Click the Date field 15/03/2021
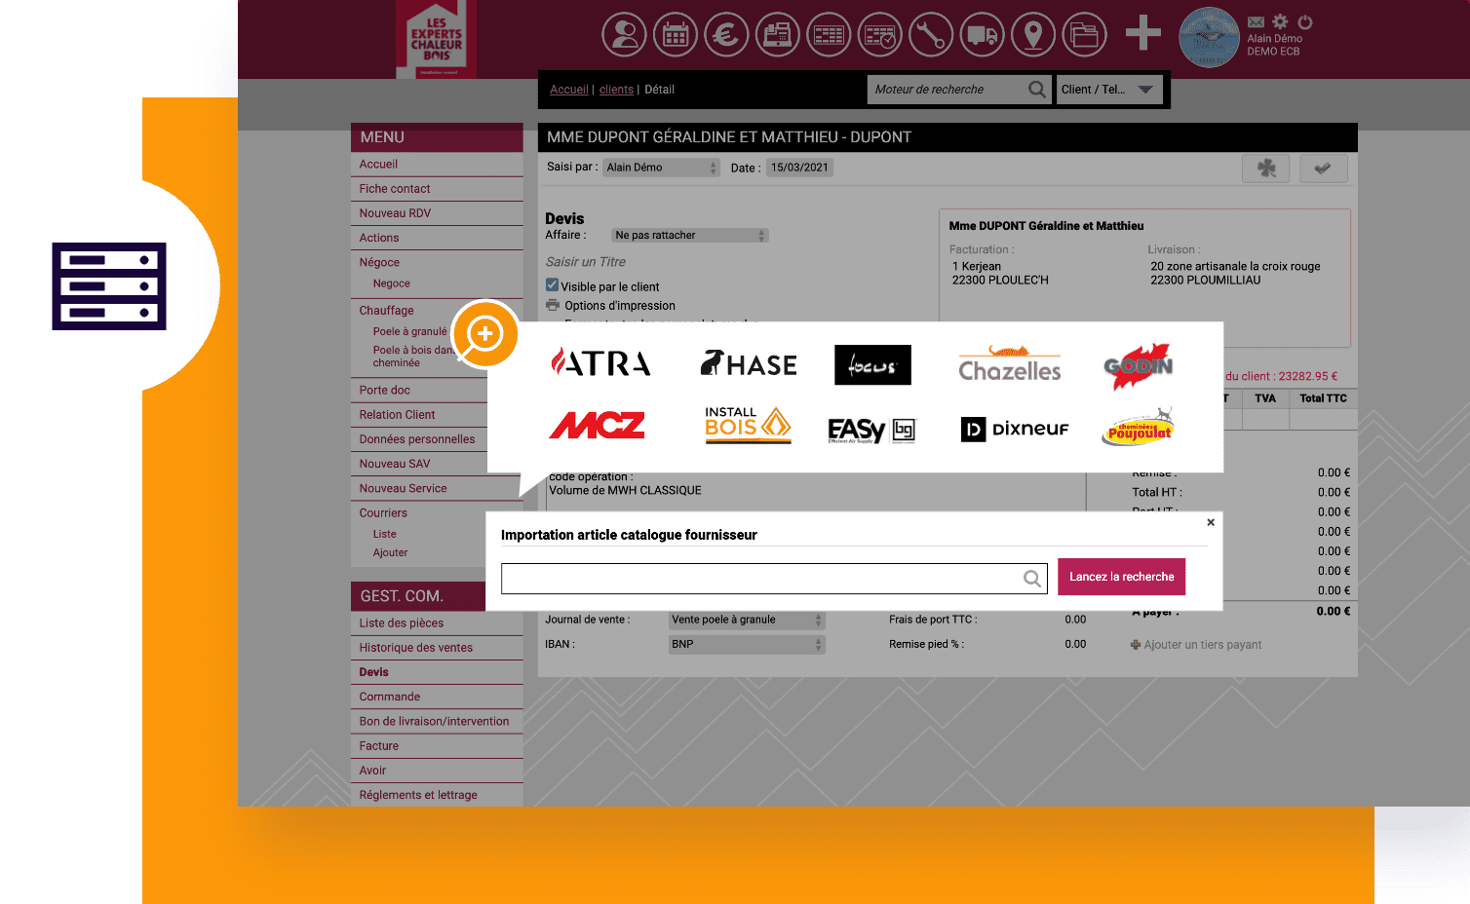Image resolution: width=1470 pixels, height=904 pixels. coord(799,168)
